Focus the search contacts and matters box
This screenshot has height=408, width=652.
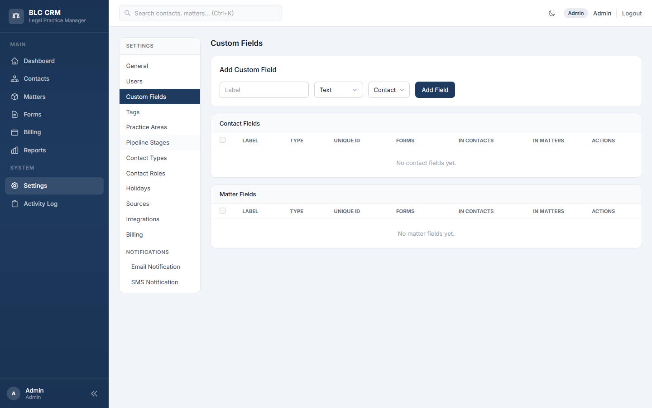(201, 13)
